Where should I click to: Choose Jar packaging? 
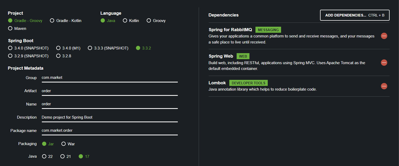point(48,144)
